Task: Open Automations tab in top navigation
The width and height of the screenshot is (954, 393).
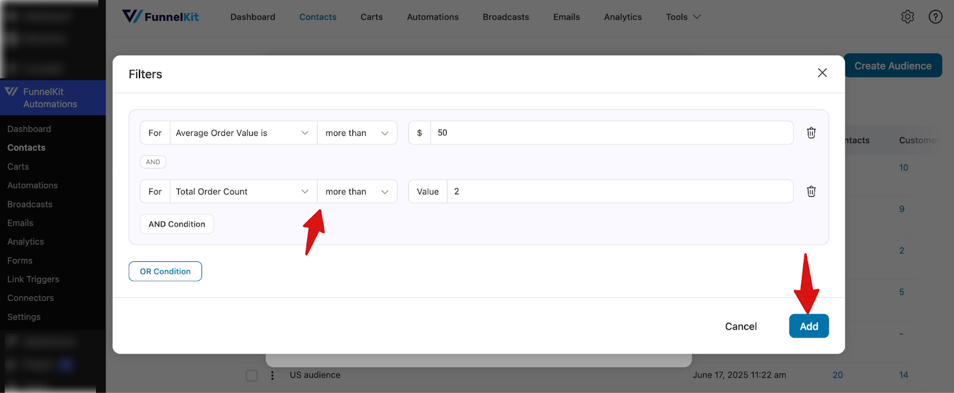Action: click(x=433, y=17)
